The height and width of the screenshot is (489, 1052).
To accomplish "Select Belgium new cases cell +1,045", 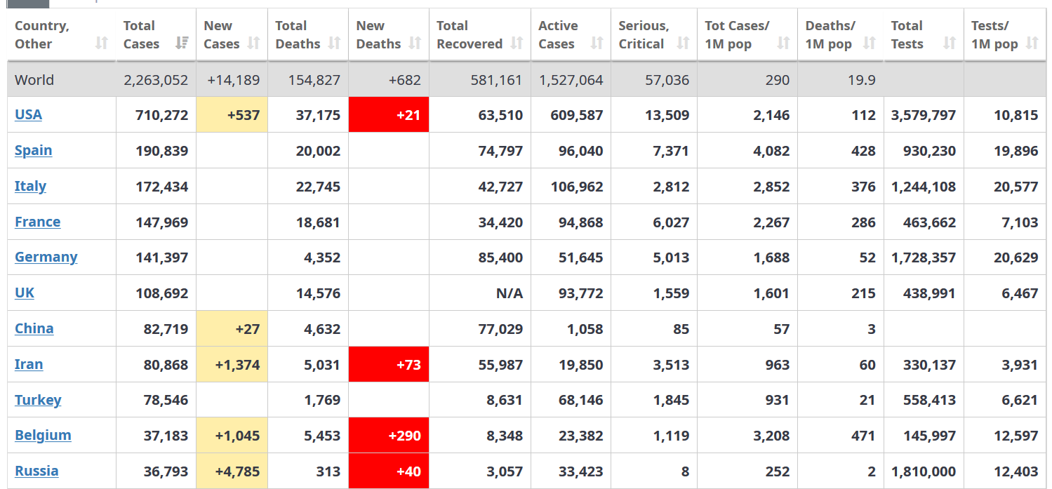I will point(232,435).
